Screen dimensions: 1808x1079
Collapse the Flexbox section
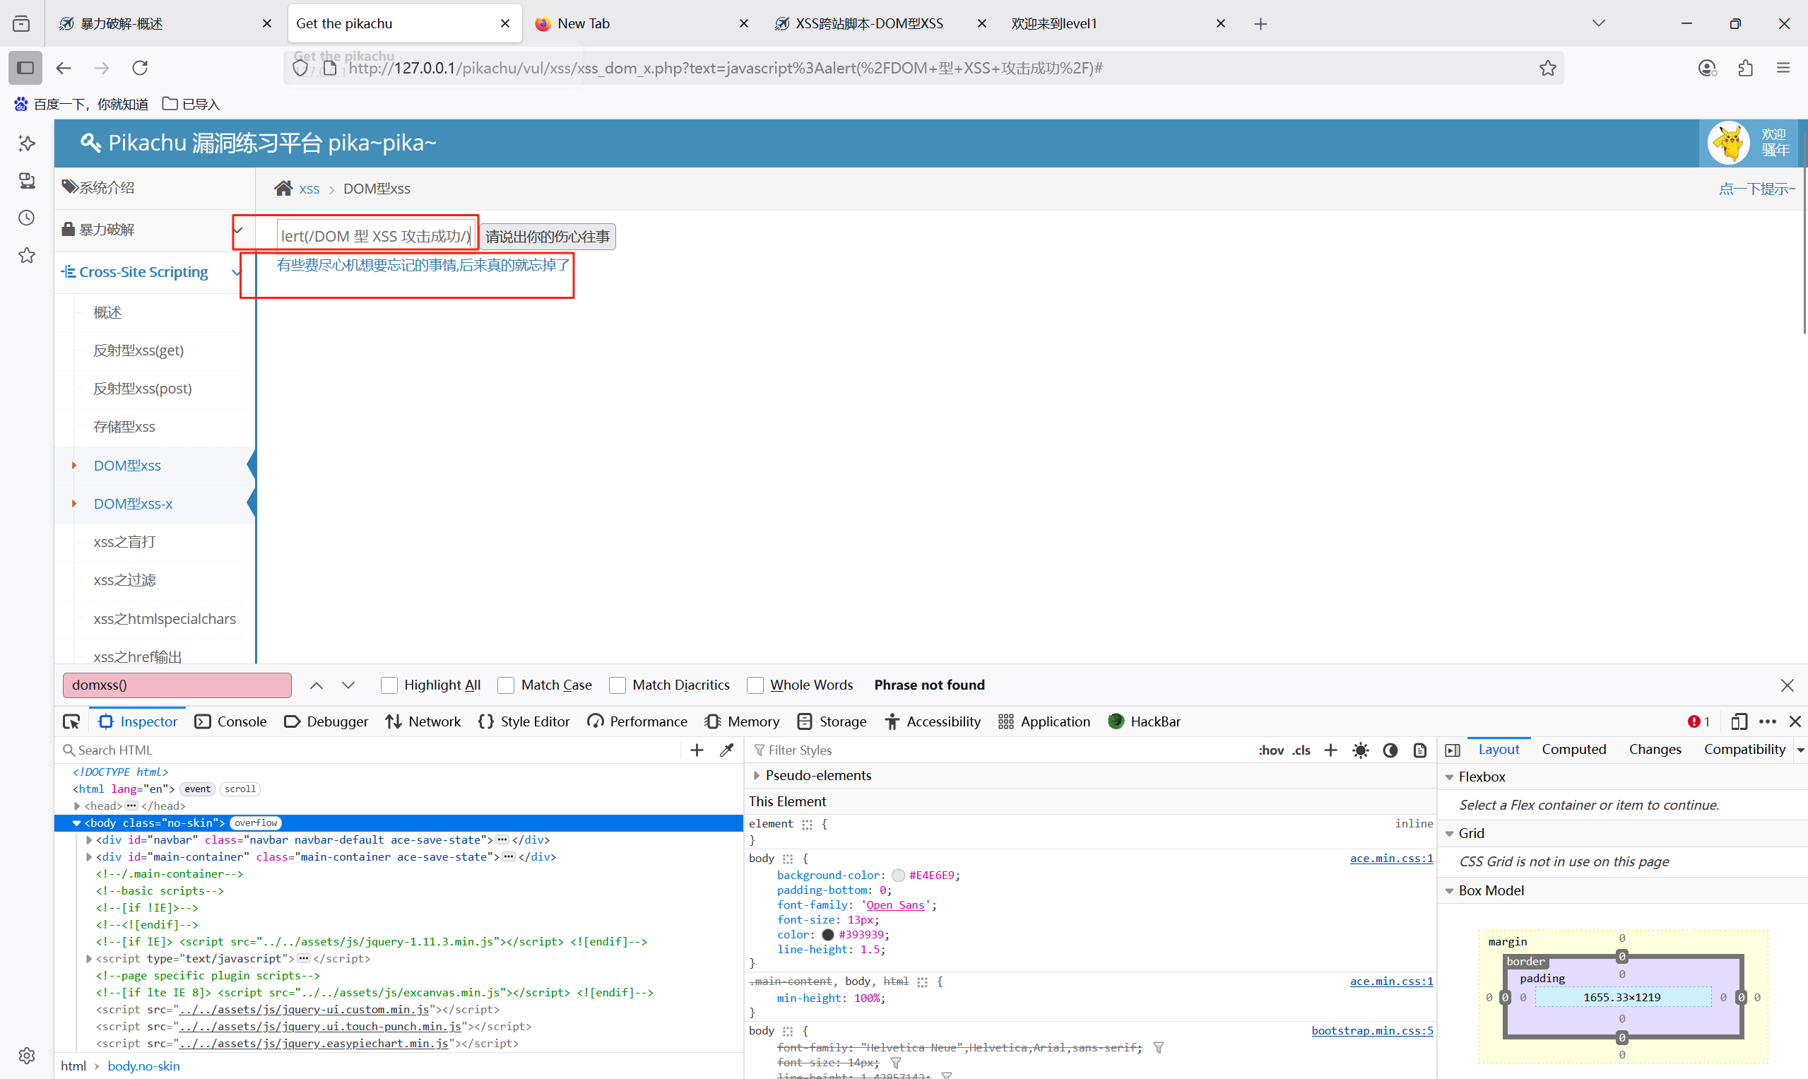coord(1450,777)
